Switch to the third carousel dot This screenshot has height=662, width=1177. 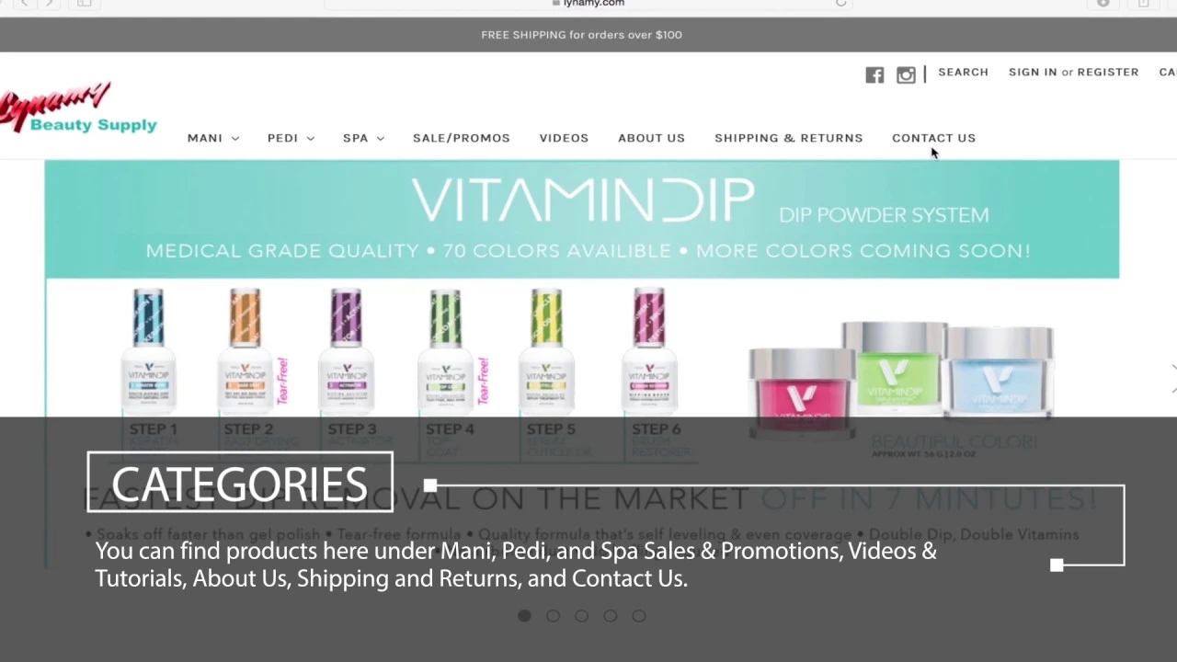[x=581, y=616]
